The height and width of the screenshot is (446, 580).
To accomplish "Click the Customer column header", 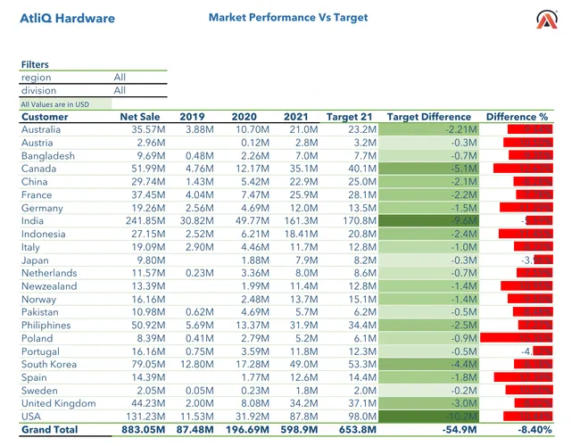I will [x=45, y=117].
